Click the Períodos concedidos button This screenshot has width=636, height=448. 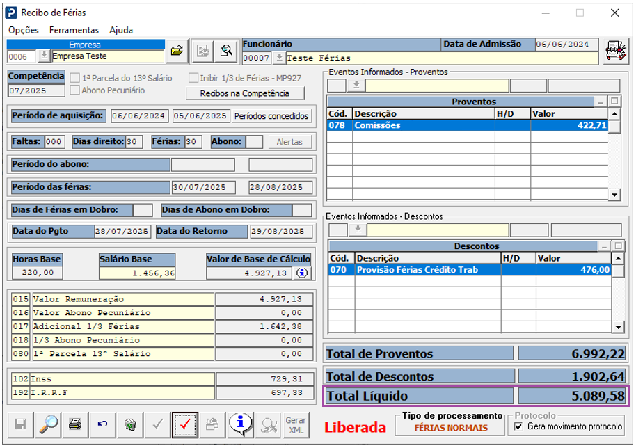click(271, 115)
